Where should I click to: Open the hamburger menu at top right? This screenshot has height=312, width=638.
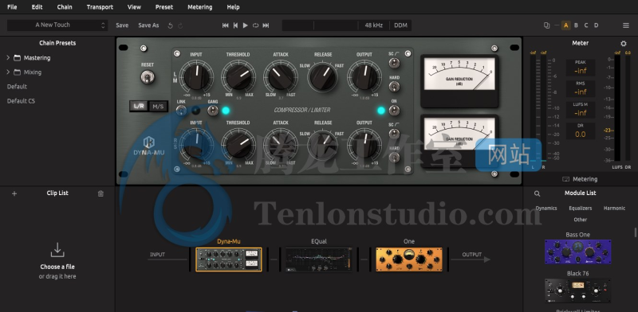click(x=626, y=25)
